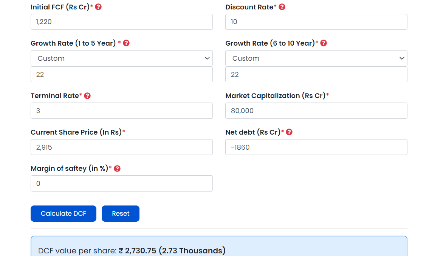Open the Discount Rate help tooltip icon
Screen dimensions: 429x256
[x=282, y=7]
